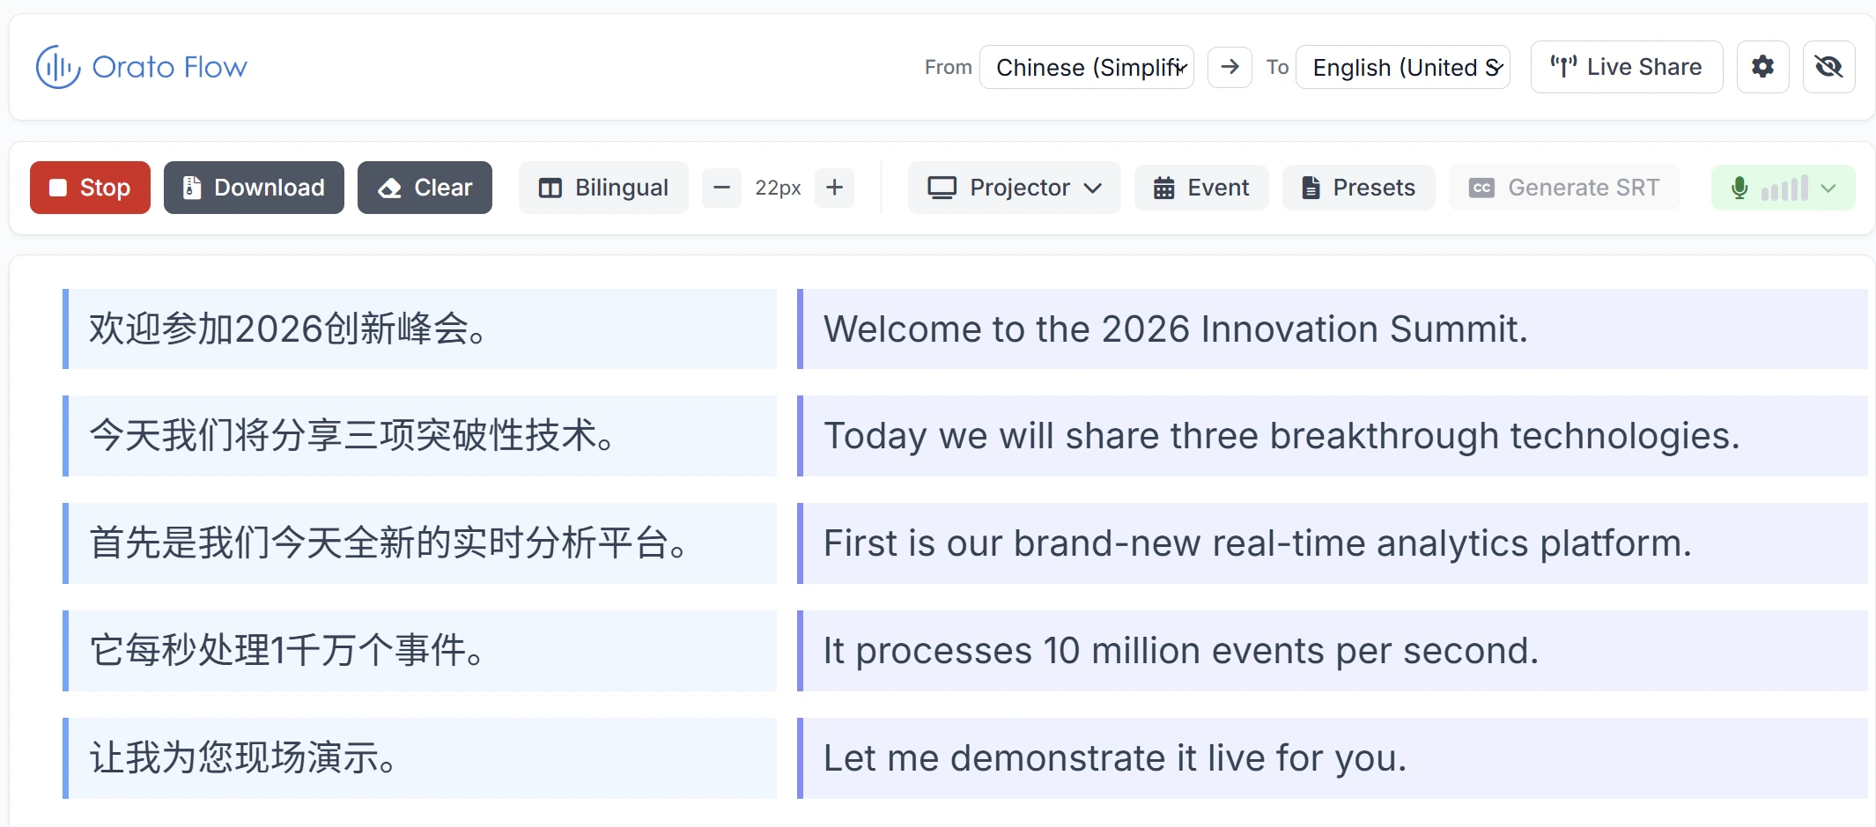Image resolution: width=1876 pixels, height=827 pixels.
Task: Open the microphone input selector
Action: click(1783, 188)
